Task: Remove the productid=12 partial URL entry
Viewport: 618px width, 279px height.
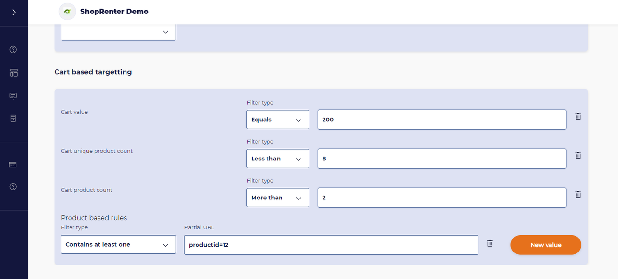Action: click(x=490, y=243)
